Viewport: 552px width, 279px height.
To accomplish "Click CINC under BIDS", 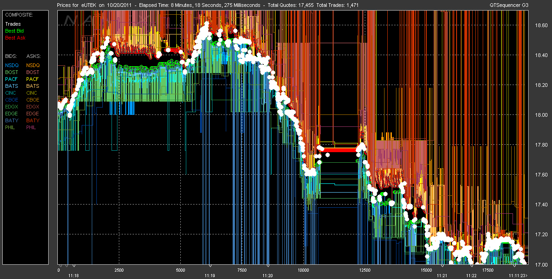I will [11, 93].
